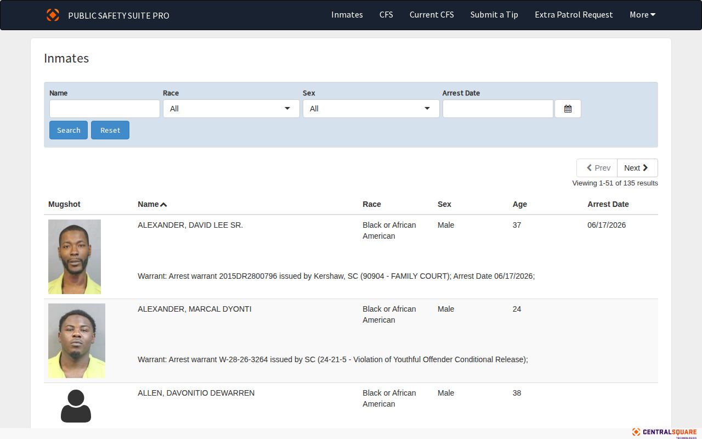The height and width of the screenshot is (439, 702).
Task: Focus the Arrest Date input field
Action: [x=498, y=109]
